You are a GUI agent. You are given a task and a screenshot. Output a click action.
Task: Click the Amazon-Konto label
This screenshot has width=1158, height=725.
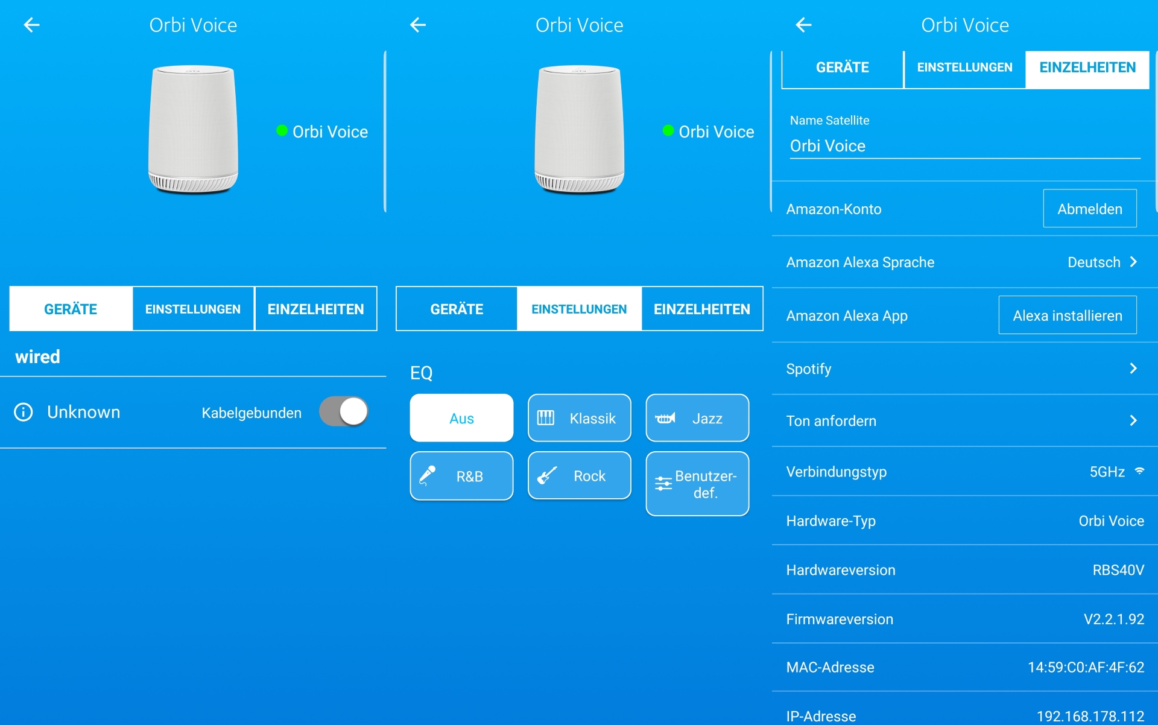[834, 209]
